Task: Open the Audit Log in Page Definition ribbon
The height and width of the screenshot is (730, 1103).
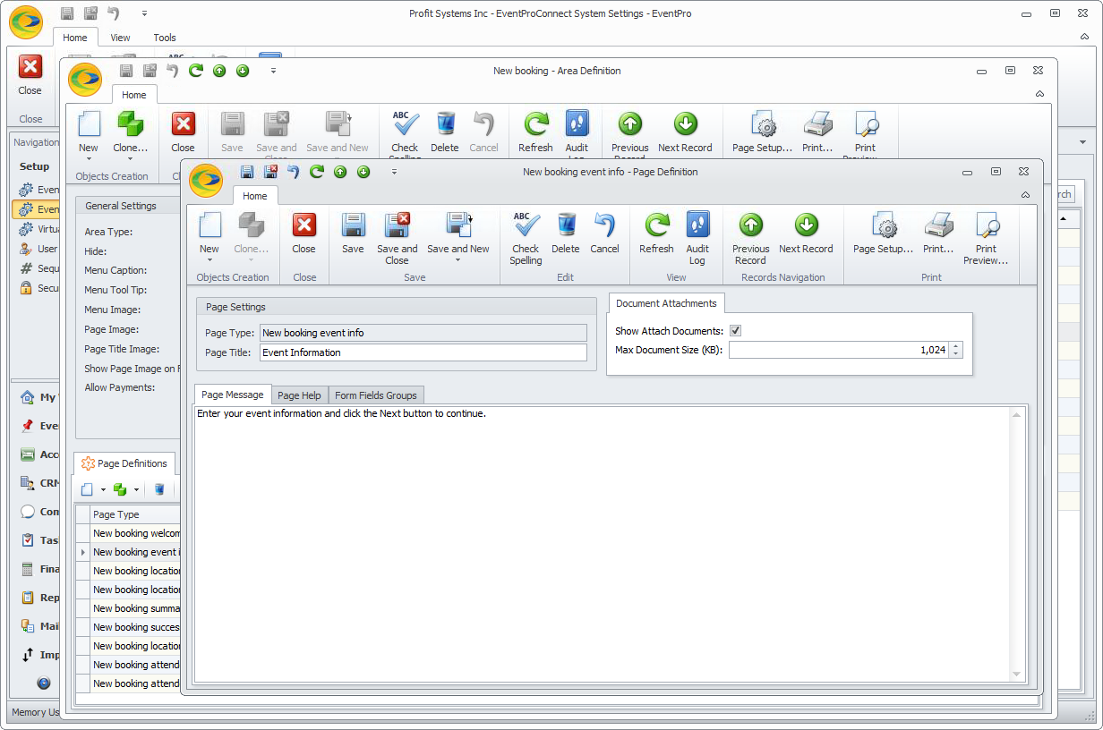Action: point(697,239)
